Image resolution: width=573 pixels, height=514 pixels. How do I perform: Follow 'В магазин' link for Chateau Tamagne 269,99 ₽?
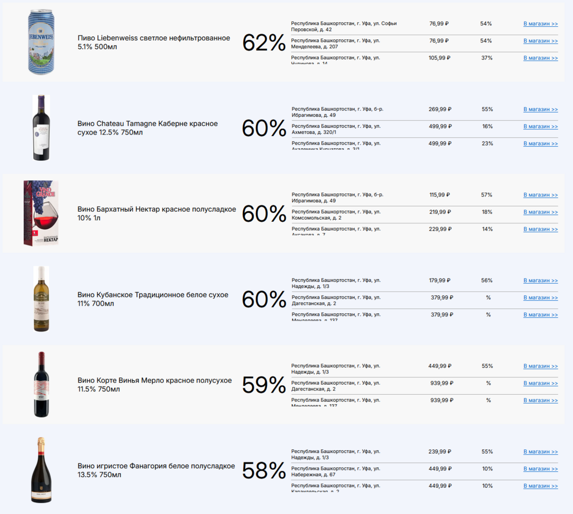coord(540,110)
